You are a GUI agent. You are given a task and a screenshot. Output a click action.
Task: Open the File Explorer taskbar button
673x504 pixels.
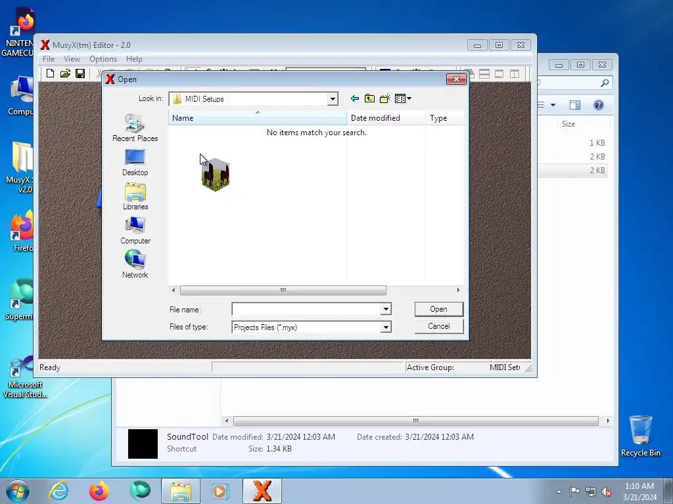tap(180, 491)
